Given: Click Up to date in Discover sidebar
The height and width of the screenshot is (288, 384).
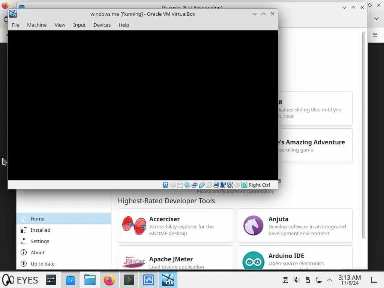Looking at the screenshot, I should [x=64, y=264].
